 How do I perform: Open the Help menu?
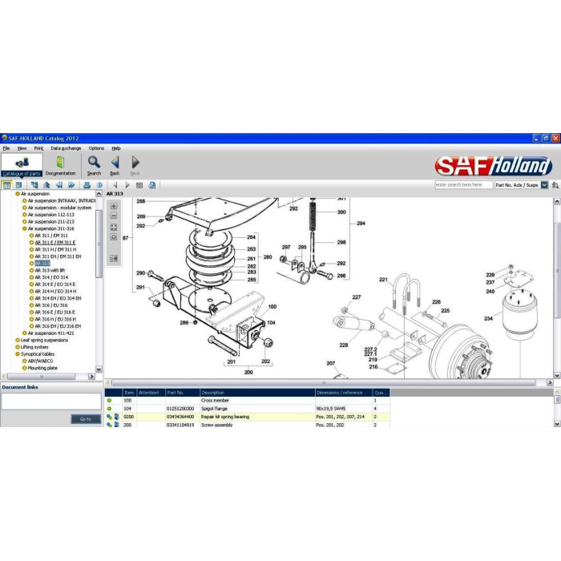point(116,148)
